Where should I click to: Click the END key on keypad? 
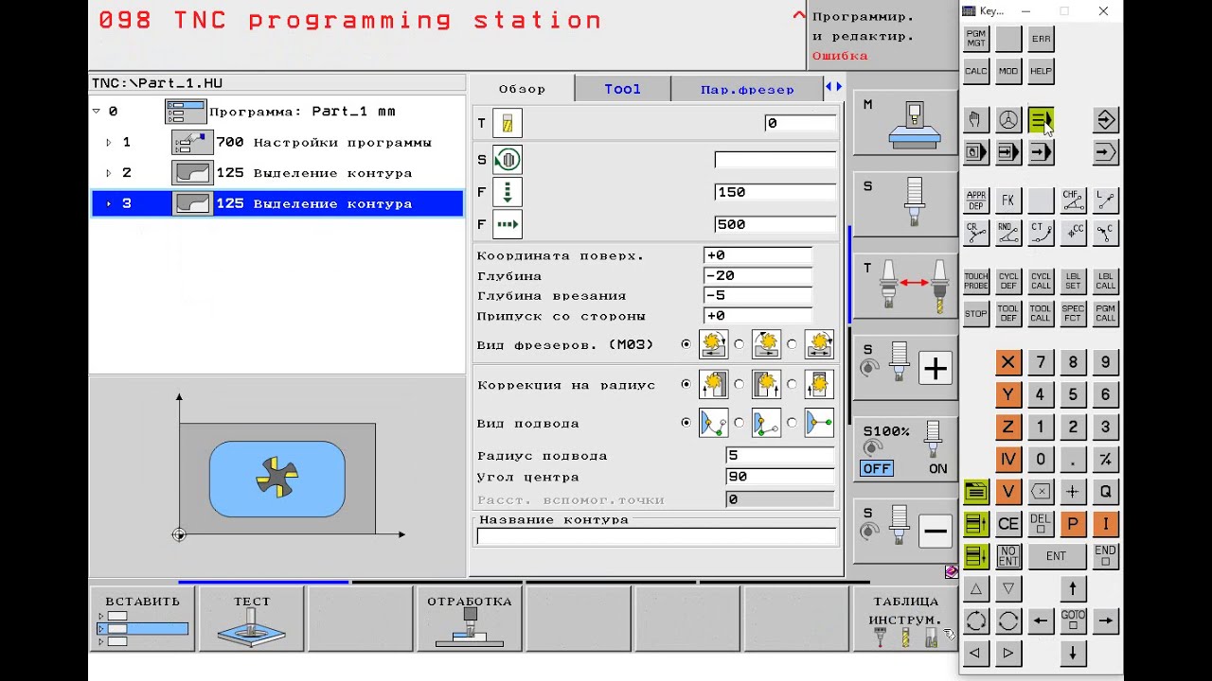pos(1106,556)
